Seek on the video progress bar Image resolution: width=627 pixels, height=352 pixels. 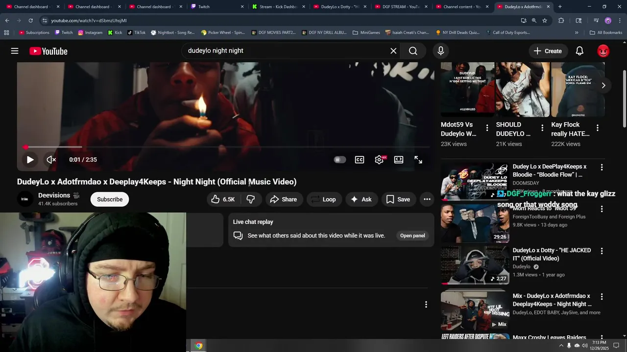226,147
